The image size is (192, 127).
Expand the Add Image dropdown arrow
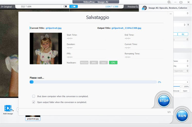[x=13, y=111]
